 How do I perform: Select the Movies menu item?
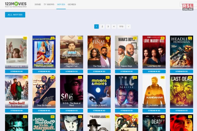pyautogui.click(x=61, y=4)
